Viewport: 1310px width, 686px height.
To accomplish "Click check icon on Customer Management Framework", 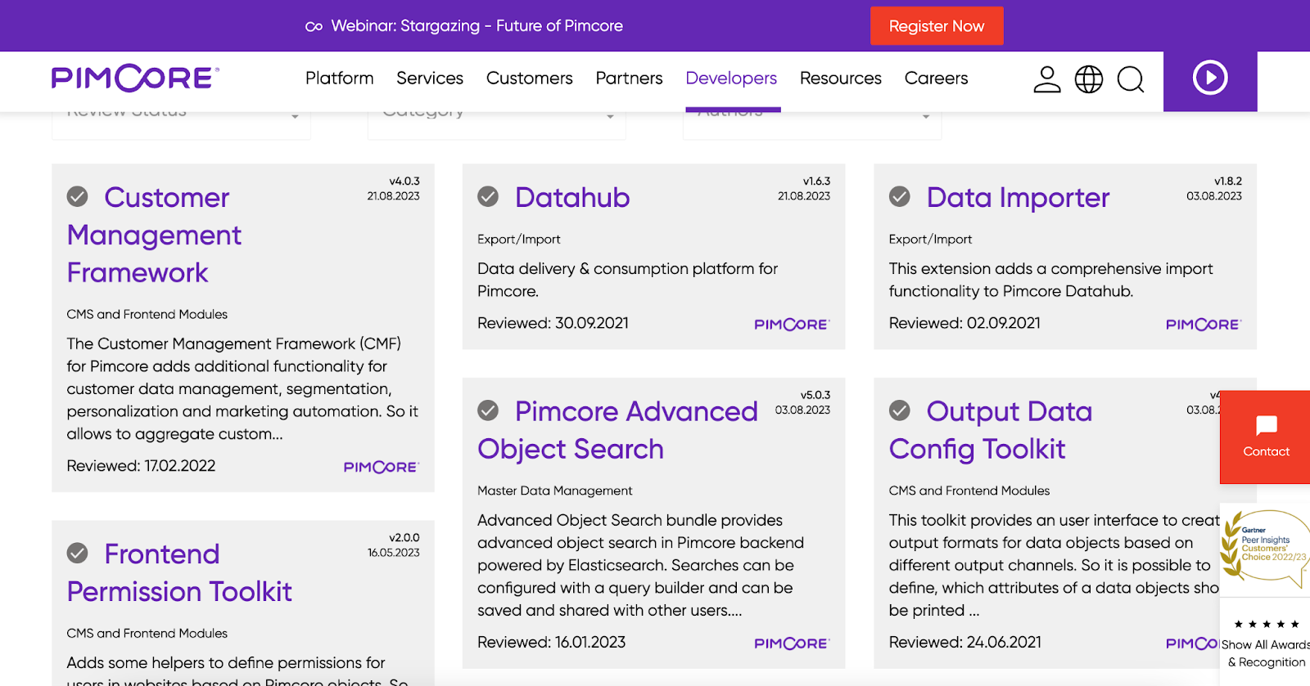I will coord(78,196).
